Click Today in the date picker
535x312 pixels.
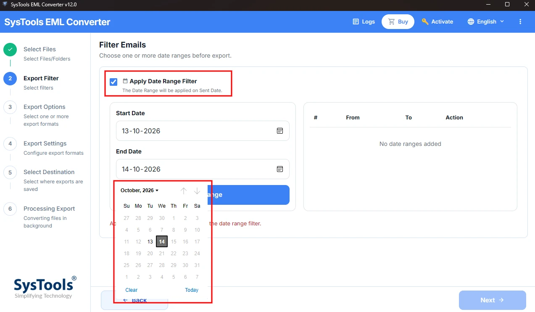192,290
